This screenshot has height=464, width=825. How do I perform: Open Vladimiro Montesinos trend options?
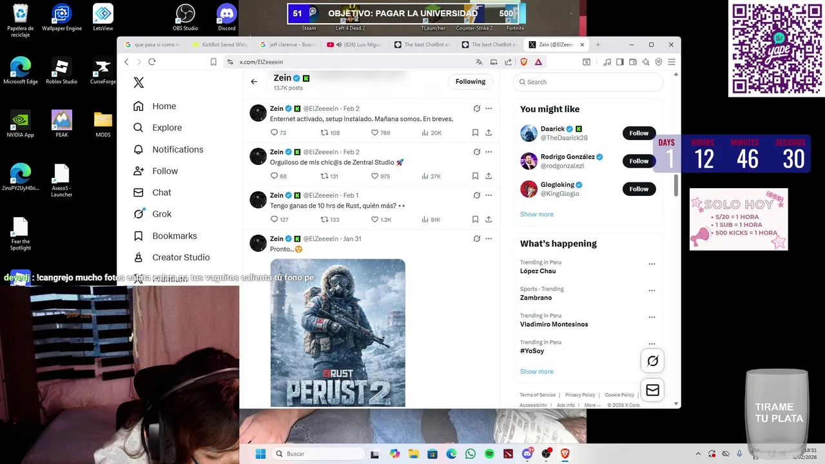tap(652, 318)
